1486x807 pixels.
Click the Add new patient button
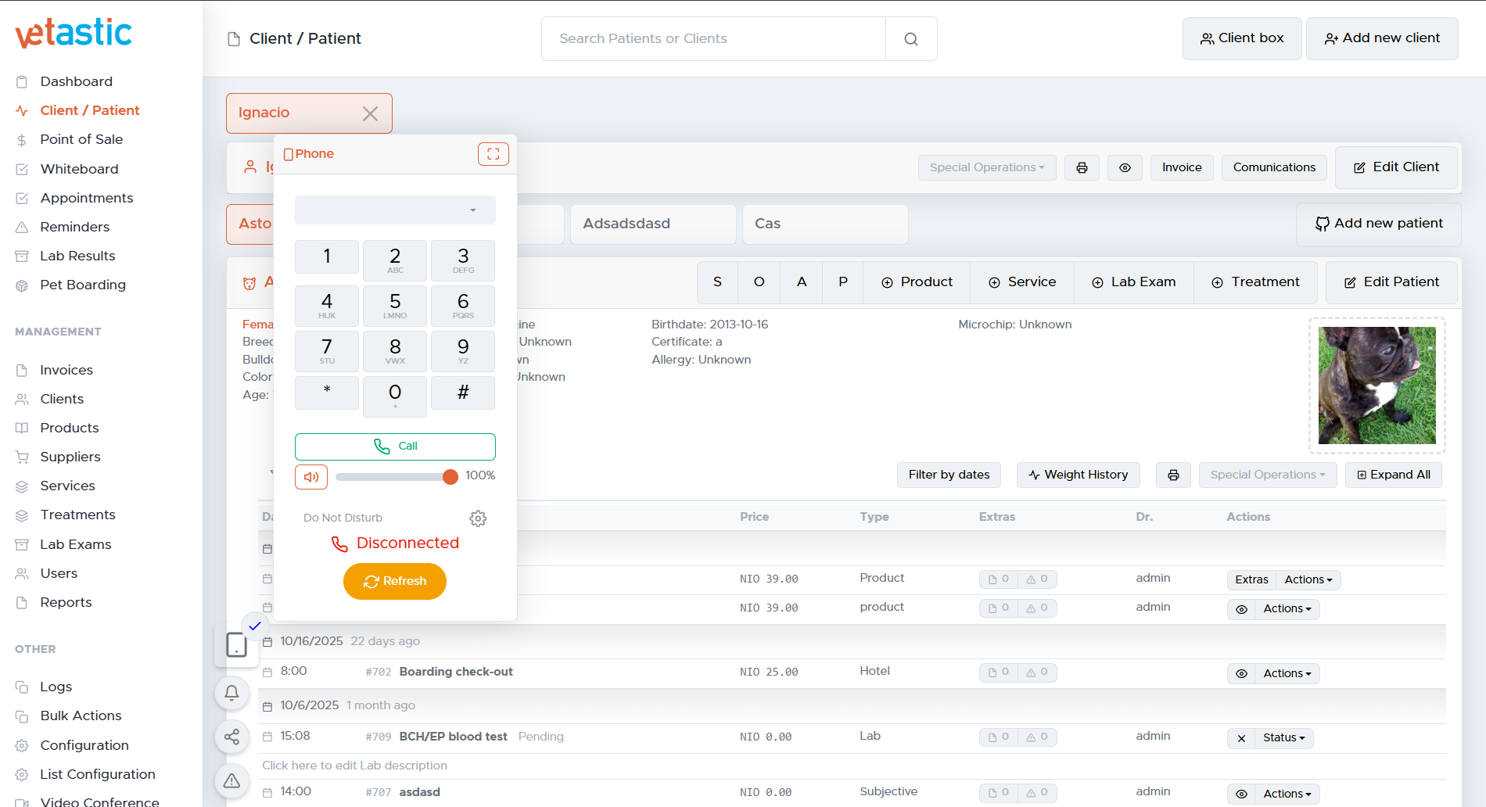click(1378, 224)
